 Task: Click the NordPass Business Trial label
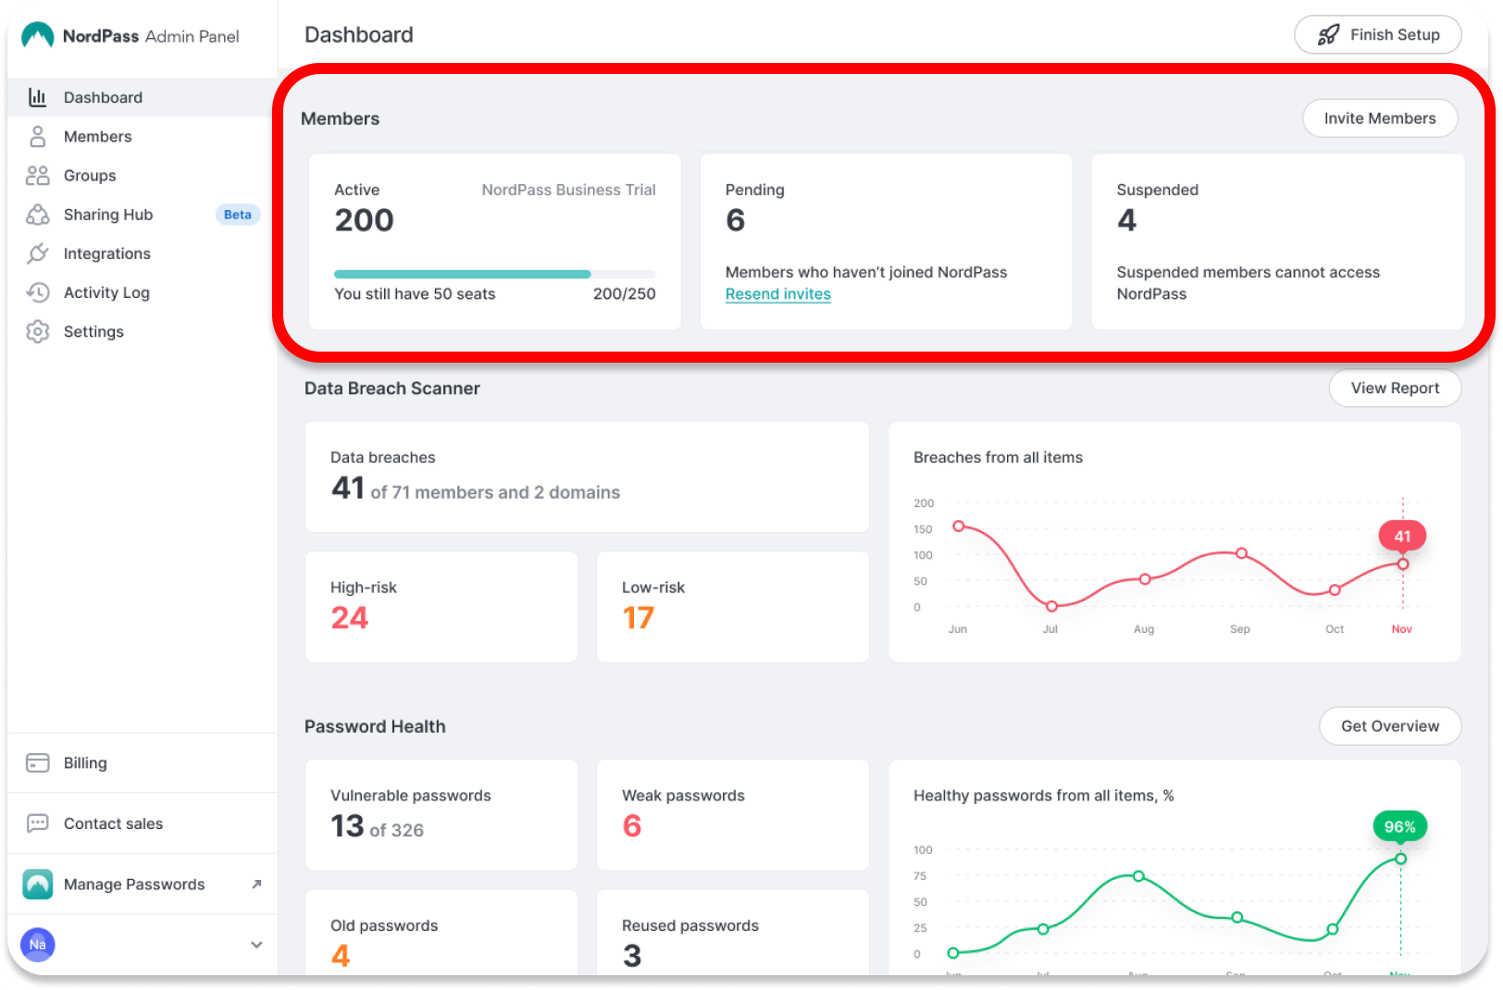pos(568,190)
